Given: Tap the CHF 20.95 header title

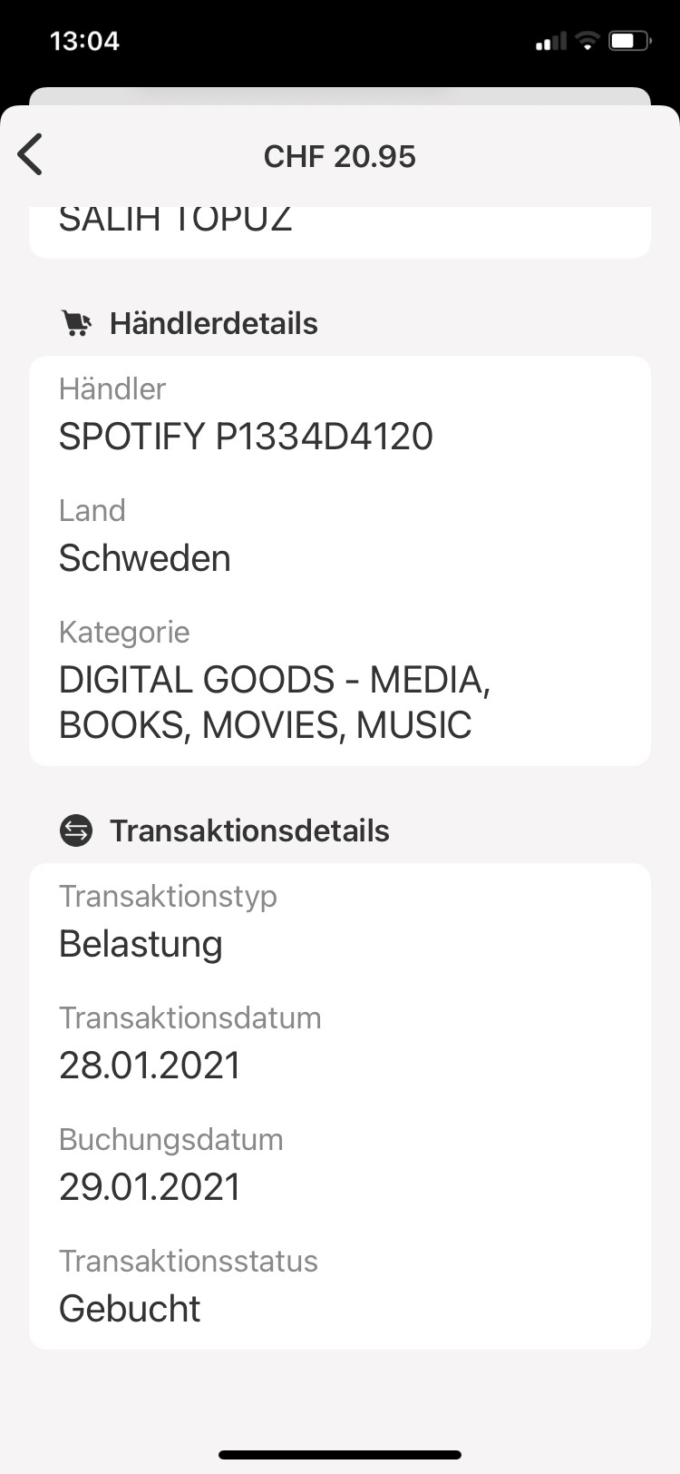Looking at the screenshot, I should pyautogui.click(x=339, y=156).
